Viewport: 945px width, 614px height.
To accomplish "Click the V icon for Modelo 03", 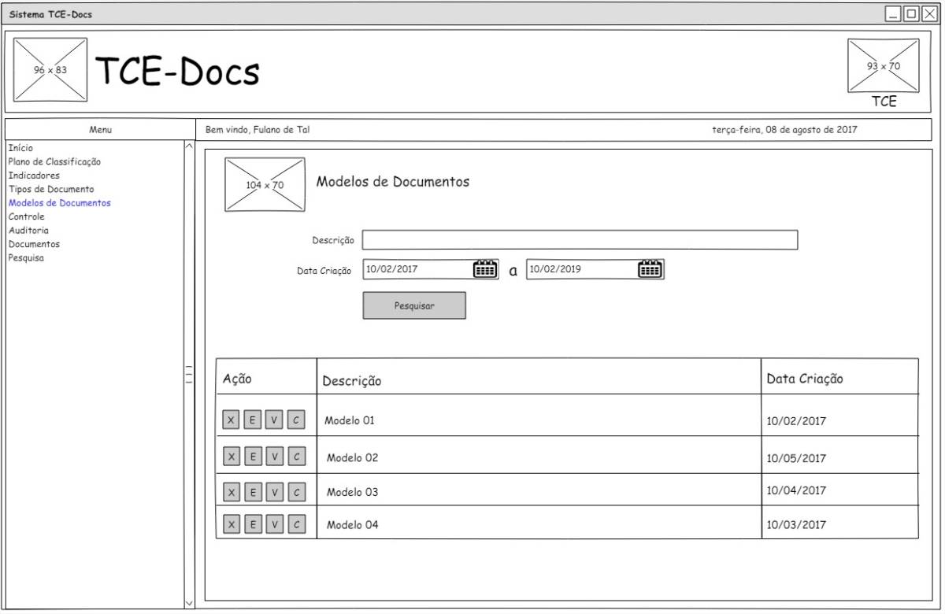I will (275, 493).
